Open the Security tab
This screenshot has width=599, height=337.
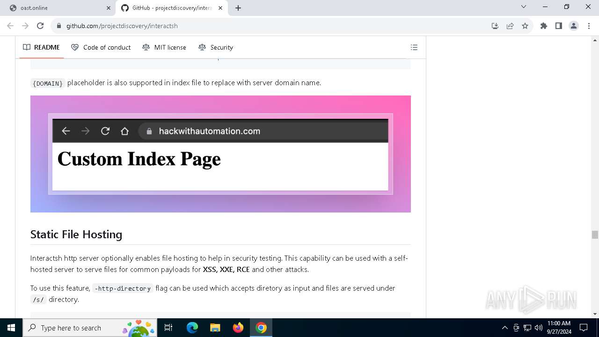click(216, 47)
